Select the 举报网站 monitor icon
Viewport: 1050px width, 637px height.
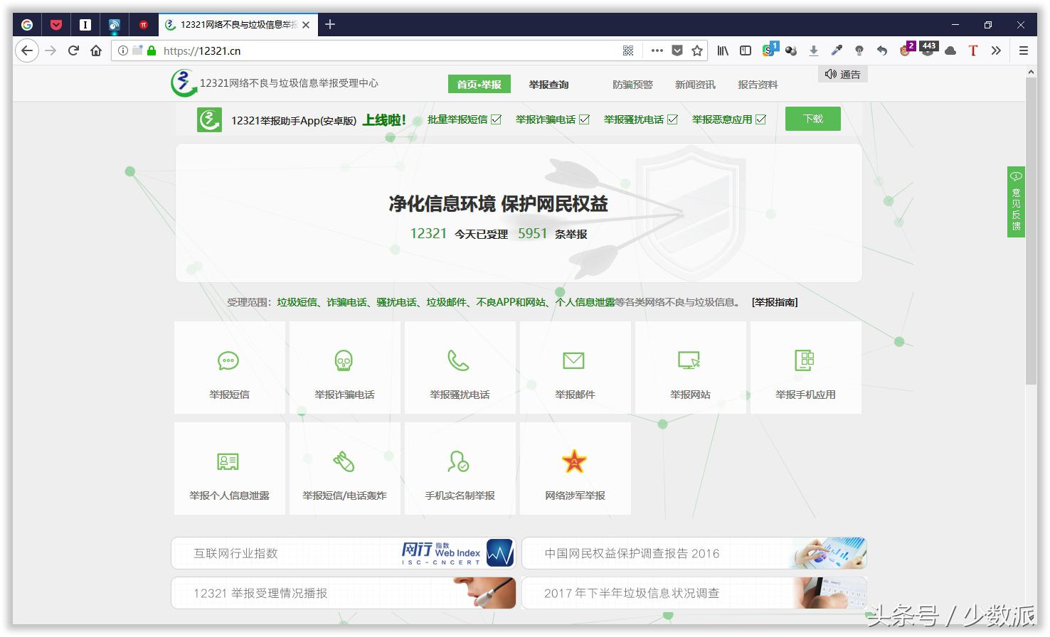pos(690,361)
